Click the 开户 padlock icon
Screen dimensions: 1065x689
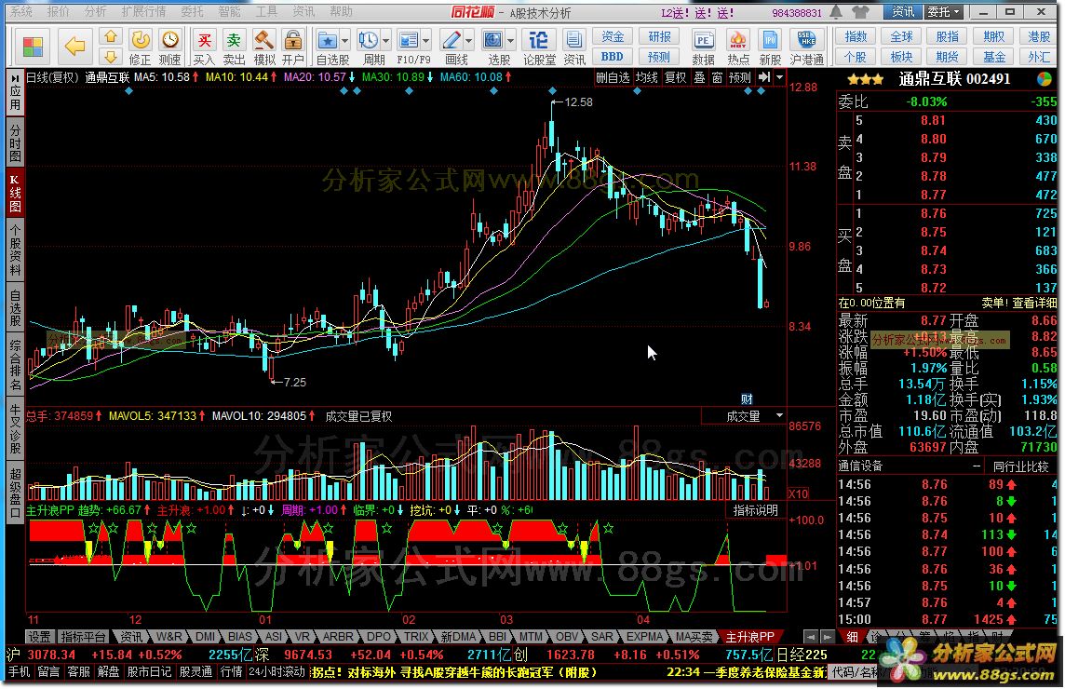point(292,41)
